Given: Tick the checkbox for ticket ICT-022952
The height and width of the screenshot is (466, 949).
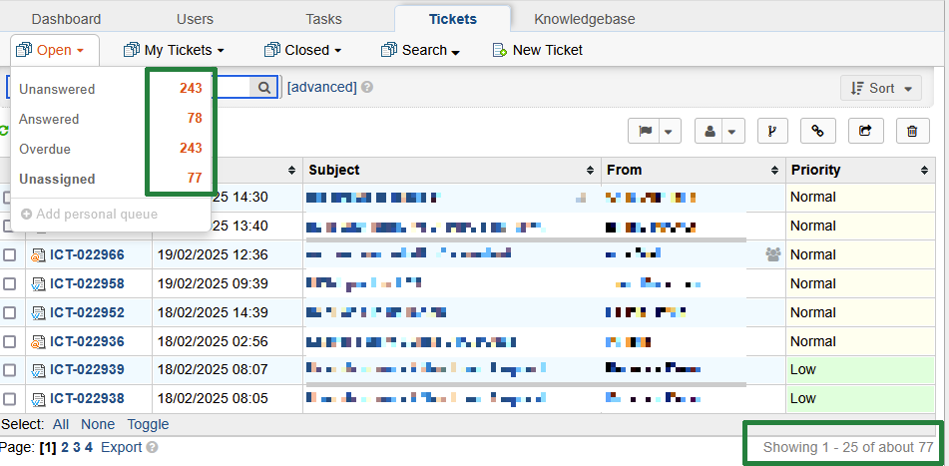Looking at the screenshot, I should 10,313.
